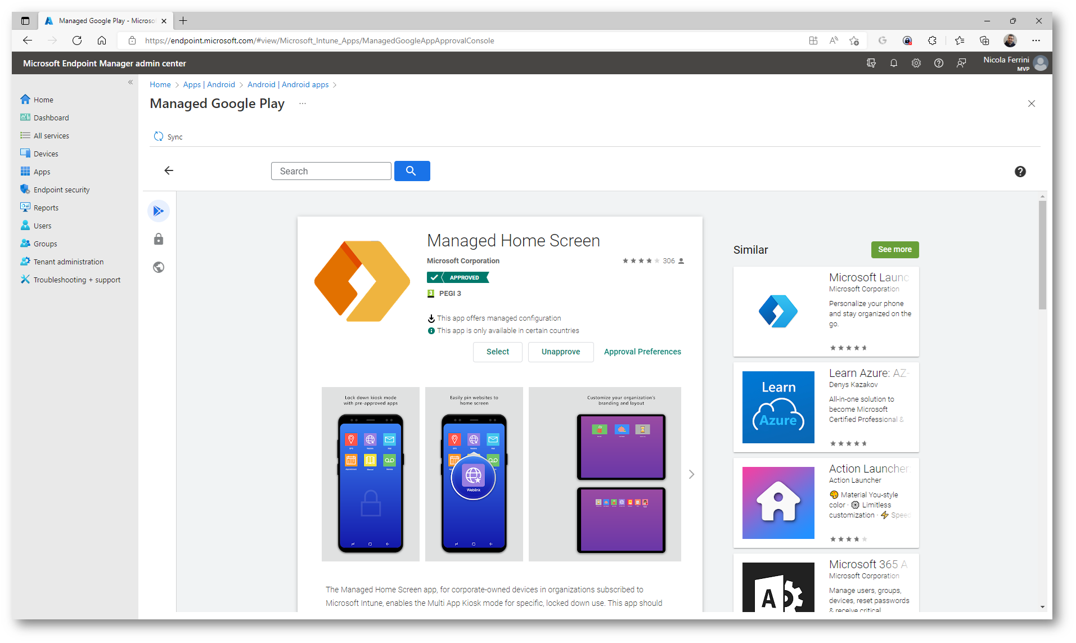Click the browser home button
The height and width of the screenshot is (643, 1076).
pyautogui.click(x=102, y=41)
